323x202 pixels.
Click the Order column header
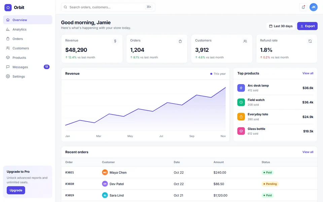point(69,162)
